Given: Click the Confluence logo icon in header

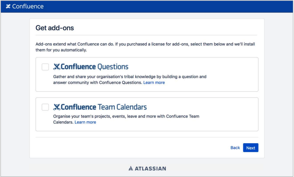Looking at the screenshot, I should pyautogui.click(x=8, y=6).
